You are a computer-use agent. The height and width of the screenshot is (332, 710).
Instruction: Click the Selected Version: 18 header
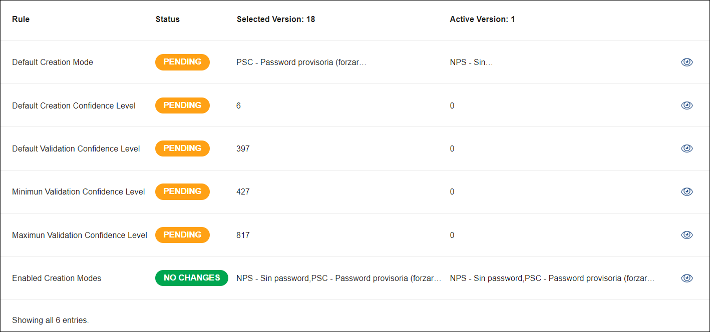coord(275,19)
